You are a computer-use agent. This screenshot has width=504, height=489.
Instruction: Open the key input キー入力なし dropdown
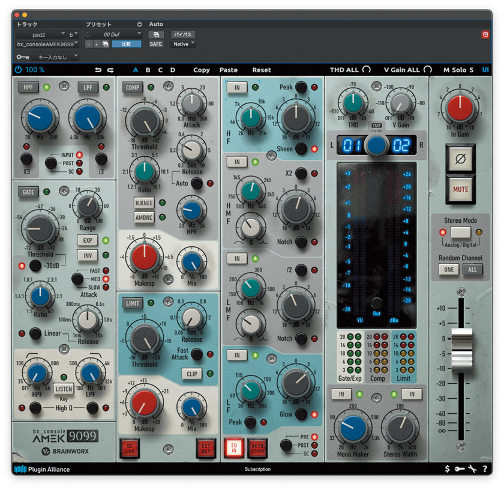point(56,57)
